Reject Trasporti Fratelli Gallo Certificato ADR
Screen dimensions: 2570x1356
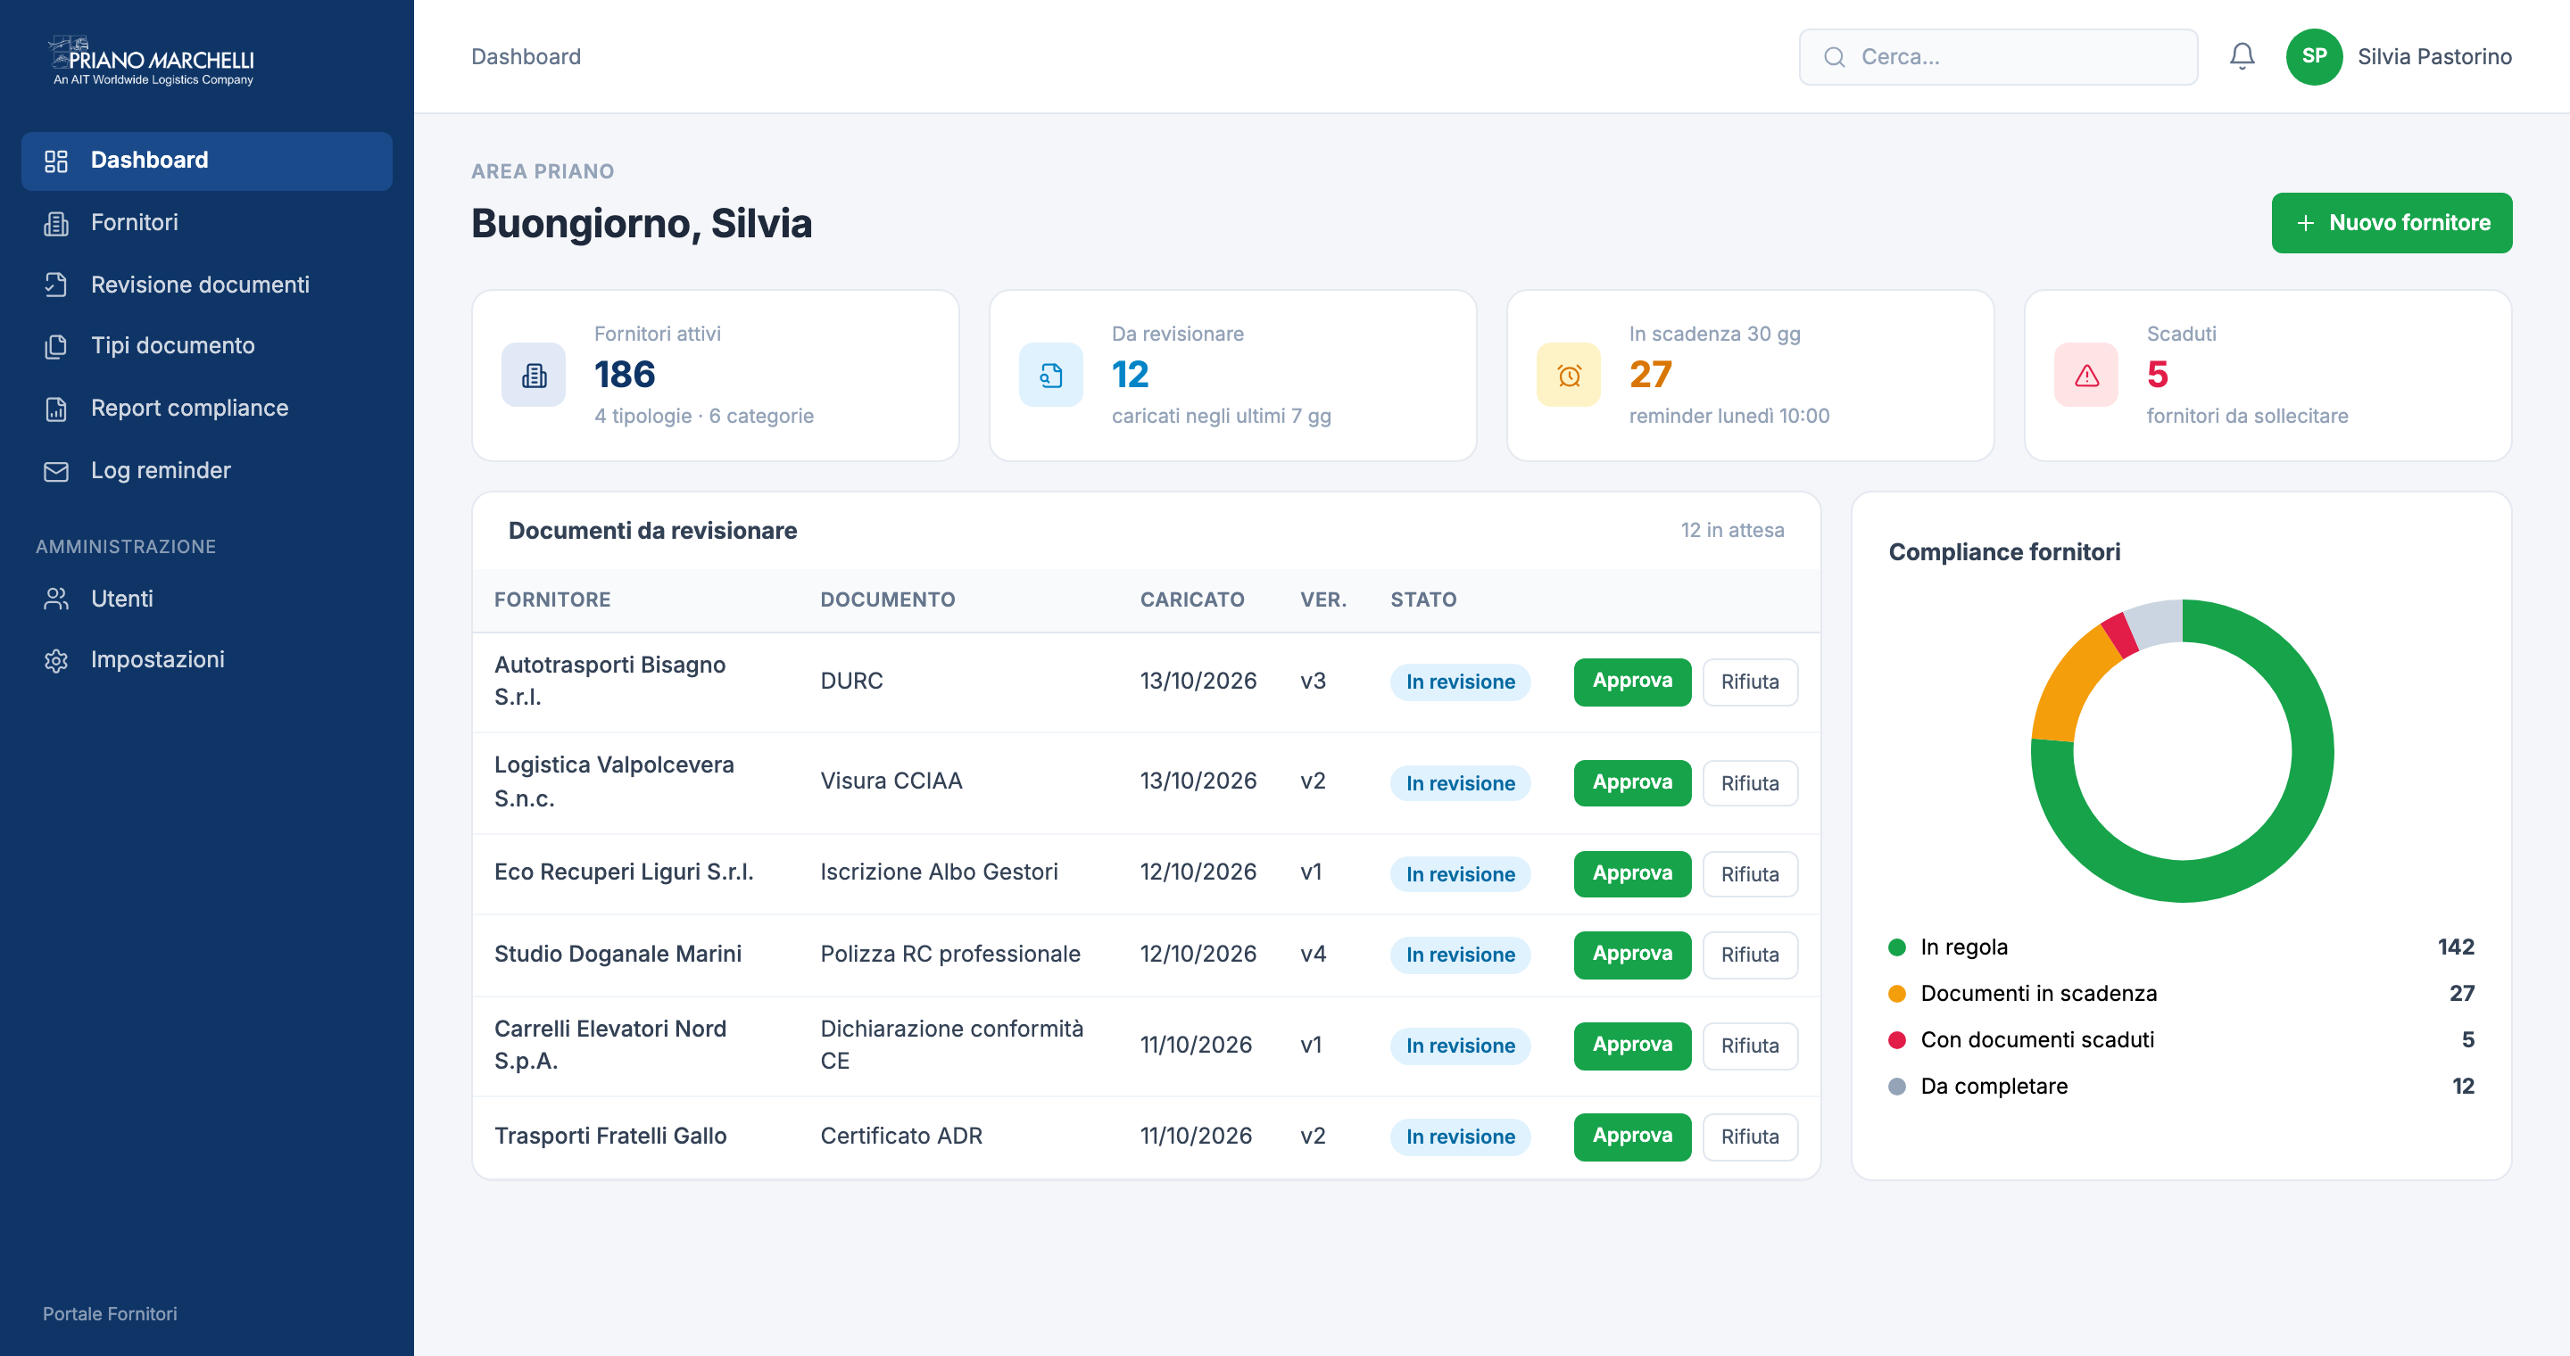[1750, 1137]
